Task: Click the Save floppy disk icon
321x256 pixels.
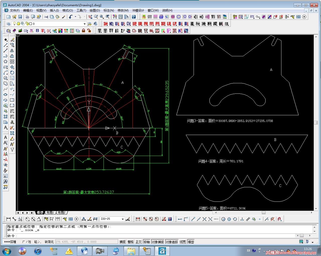Action: click(20, 17)
